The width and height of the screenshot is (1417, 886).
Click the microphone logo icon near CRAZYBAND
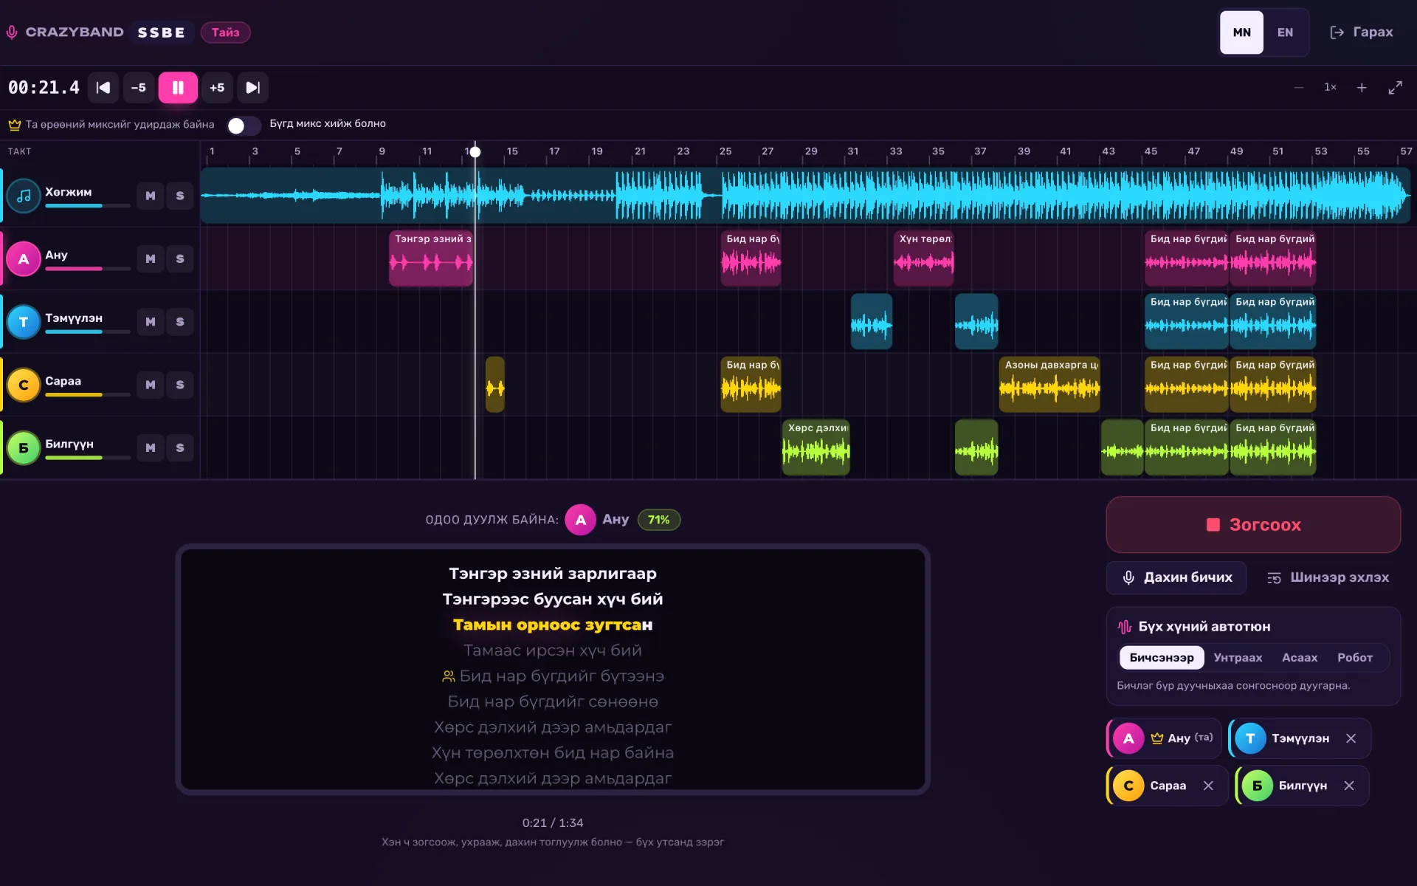(x=12, y=32)
